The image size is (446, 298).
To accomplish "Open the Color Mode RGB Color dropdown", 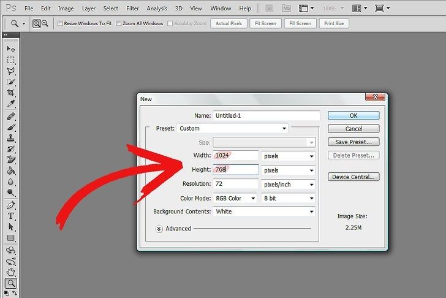I will (x=235, y=198).
